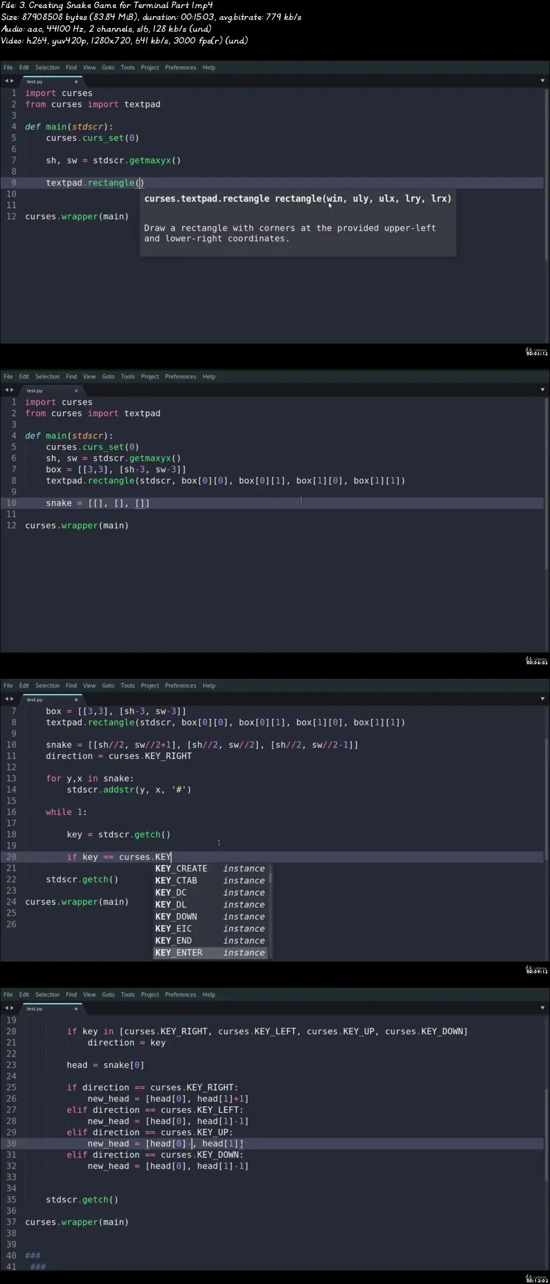Click 'elif direction == curses.KEY_UP:' line
550x1284 pixels.
click(150, 1132)
